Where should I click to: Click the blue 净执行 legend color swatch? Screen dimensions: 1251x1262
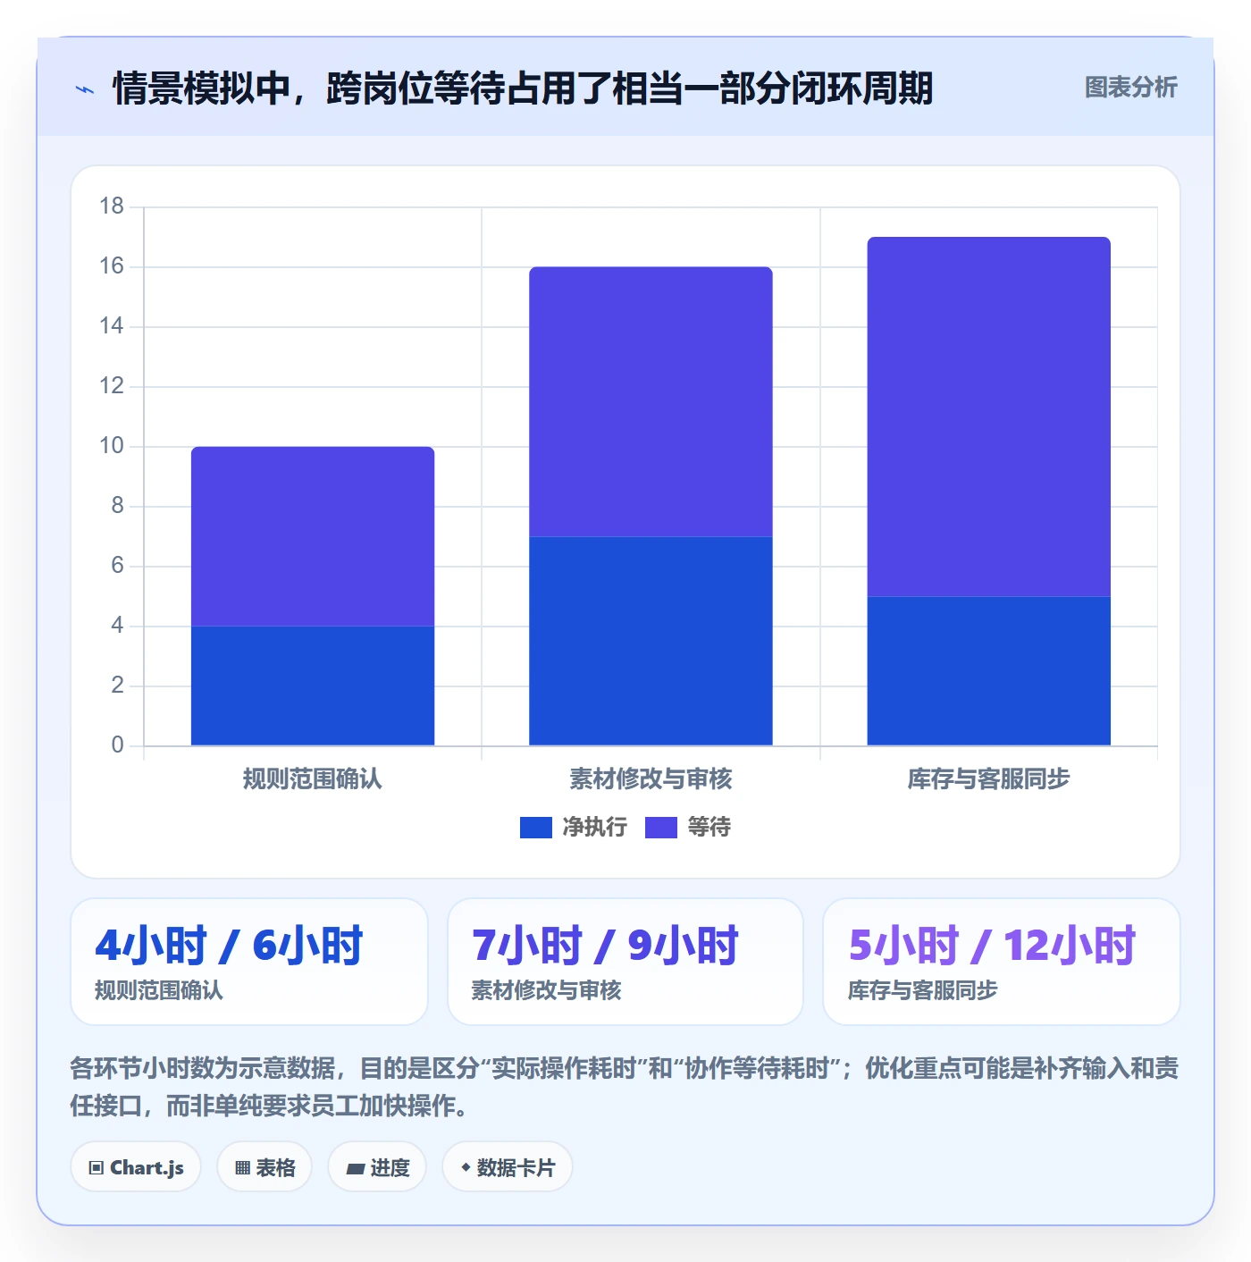536,828
